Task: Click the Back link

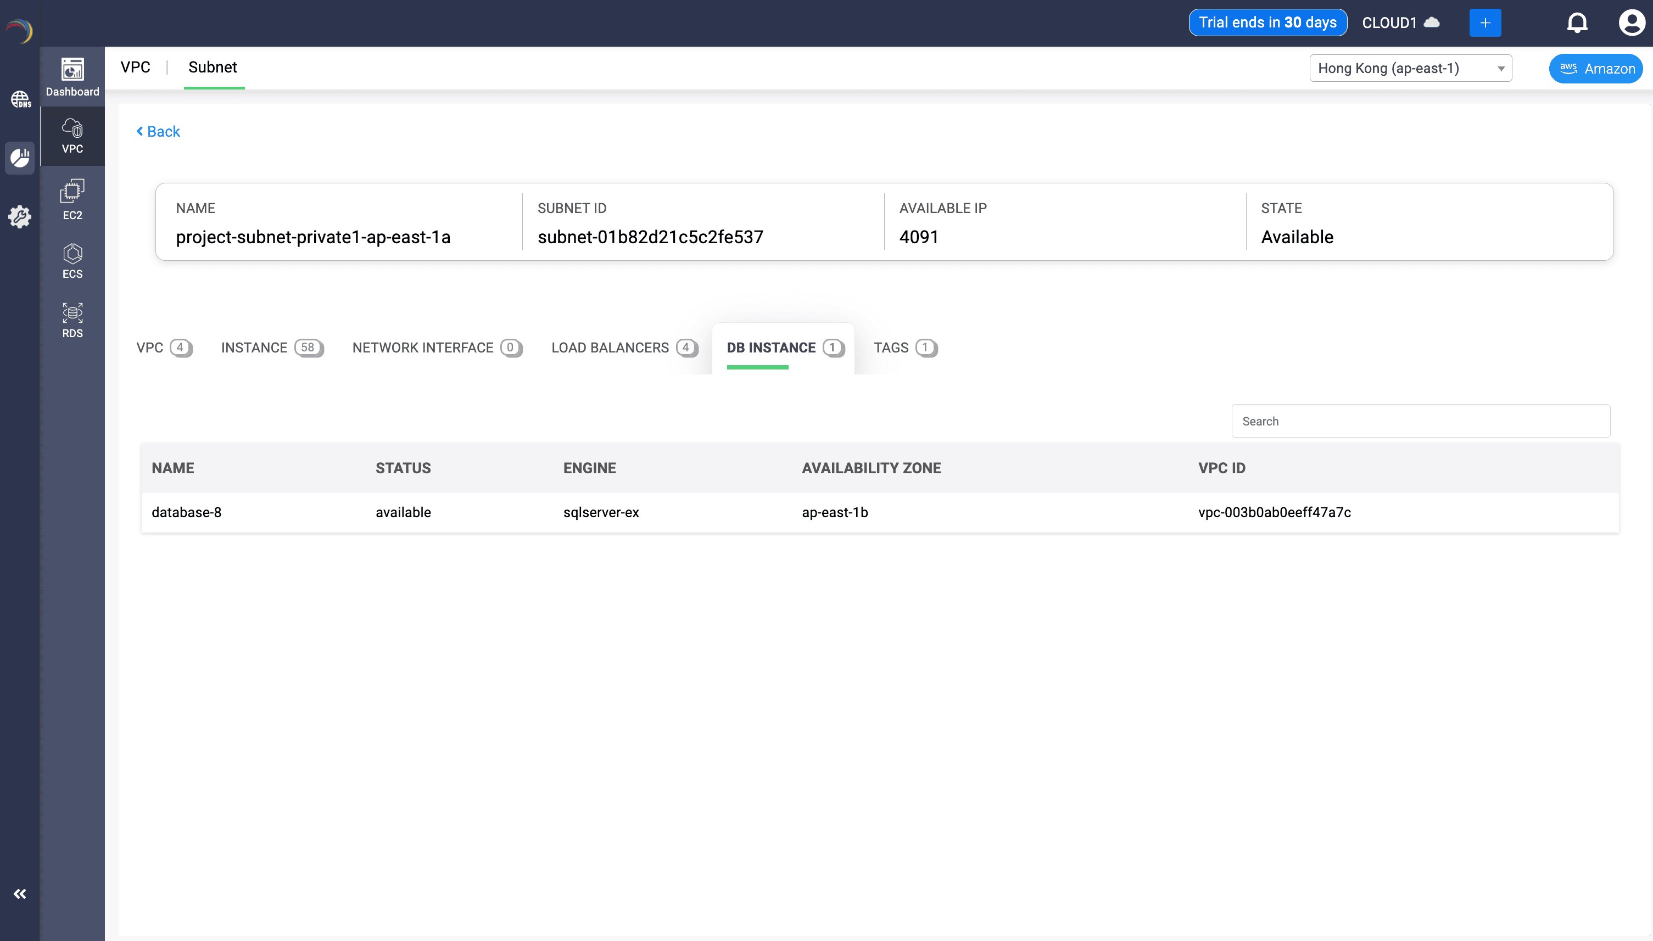Action: click(158, 131)
